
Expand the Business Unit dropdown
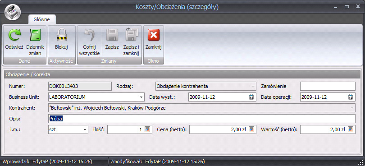click(141, 97)
